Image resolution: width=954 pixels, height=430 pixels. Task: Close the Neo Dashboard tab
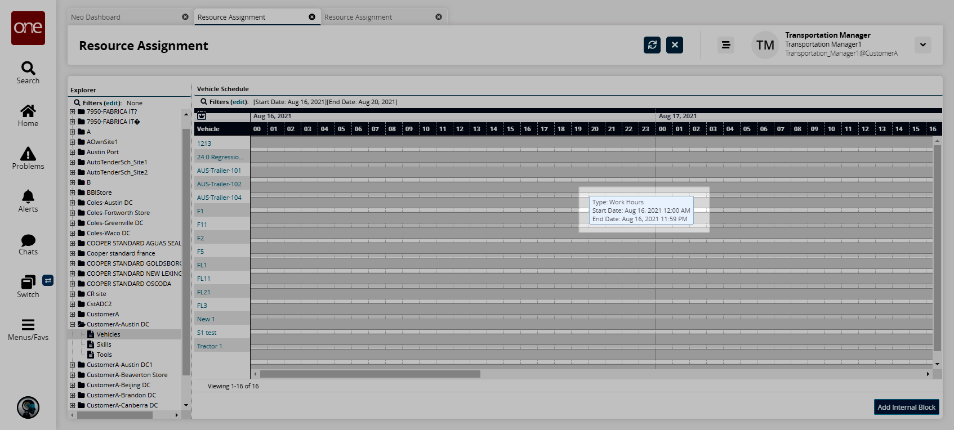[185, 17]
